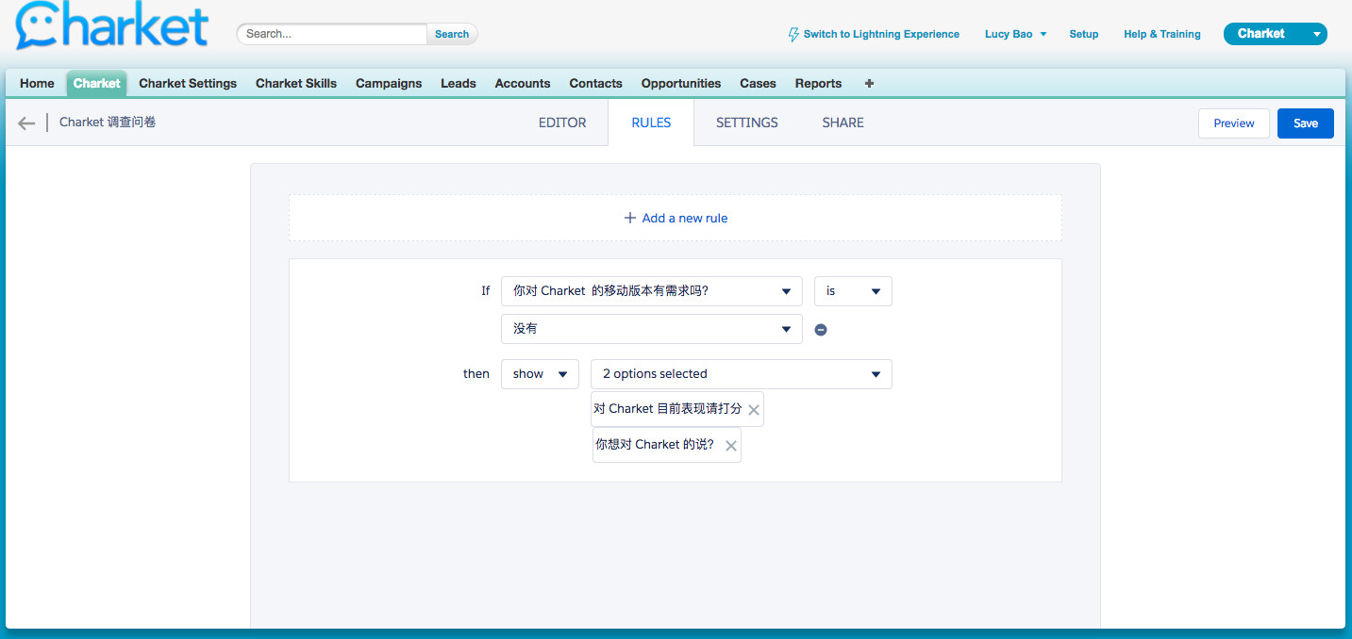Click the plus tab to show all tabs

pyautogui.click(x=869, y=83)
